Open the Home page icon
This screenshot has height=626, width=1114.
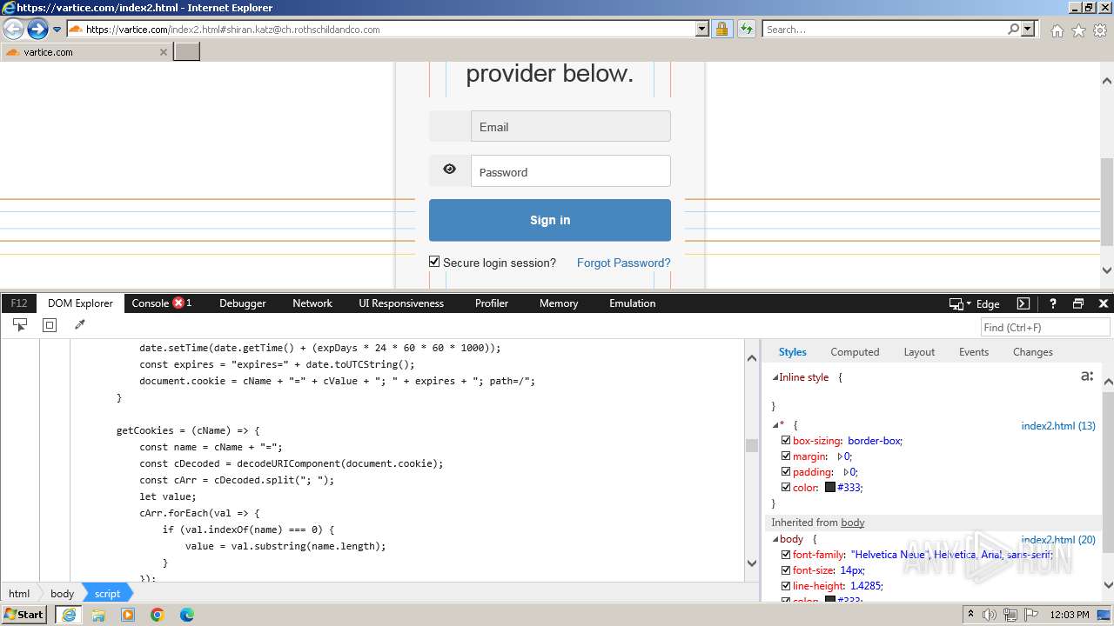pos(1057,30)
